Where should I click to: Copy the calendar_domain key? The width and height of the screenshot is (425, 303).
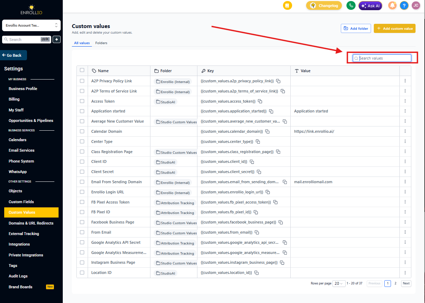pyautogui.click(x=267, y=131)
